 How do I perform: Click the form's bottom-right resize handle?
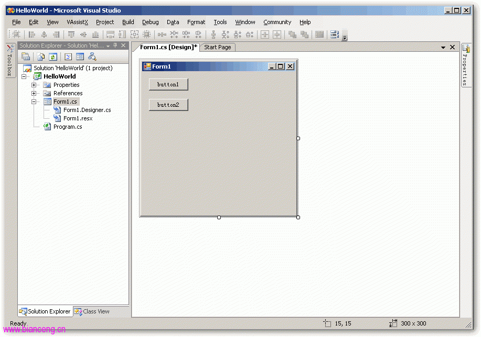coord(298,217)
